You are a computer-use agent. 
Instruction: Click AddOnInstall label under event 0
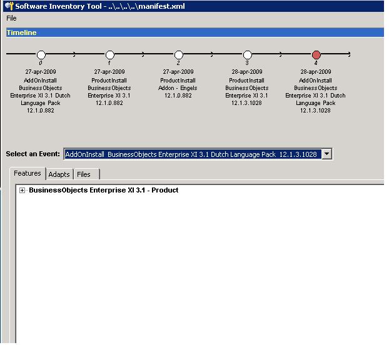tap(40, 81)
